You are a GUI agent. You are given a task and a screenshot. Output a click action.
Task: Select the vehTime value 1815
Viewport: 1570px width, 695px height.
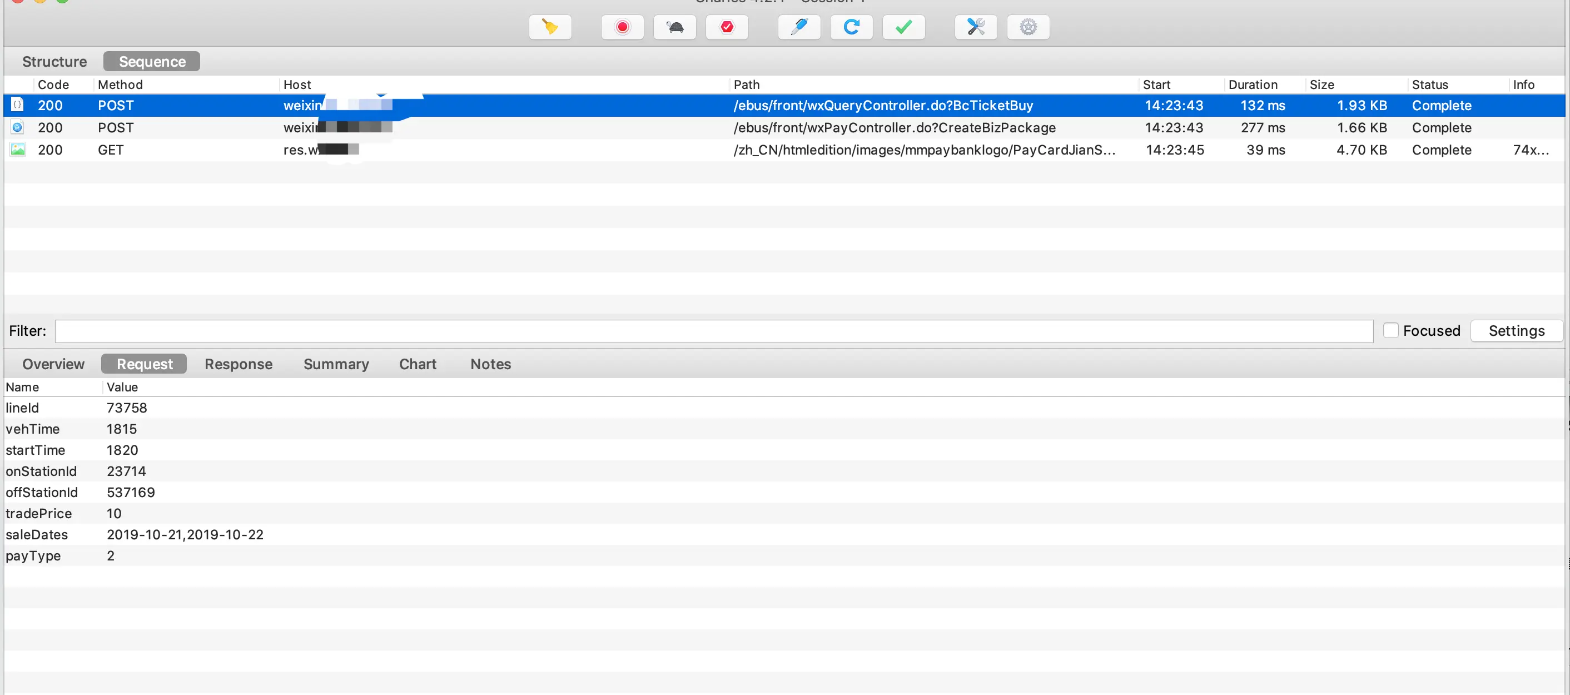121,429
